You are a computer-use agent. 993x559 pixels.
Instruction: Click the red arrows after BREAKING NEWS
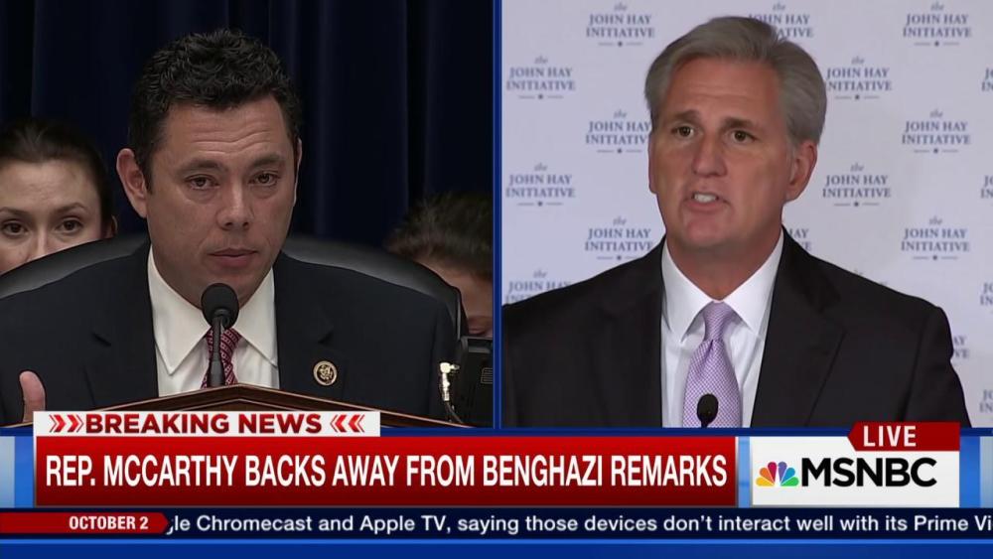[347, 424]
